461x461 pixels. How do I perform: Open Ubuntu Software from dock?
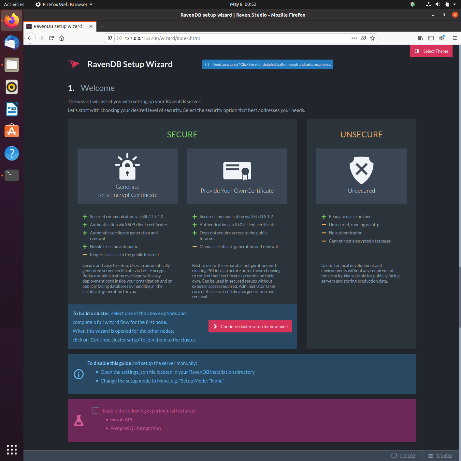12,131
